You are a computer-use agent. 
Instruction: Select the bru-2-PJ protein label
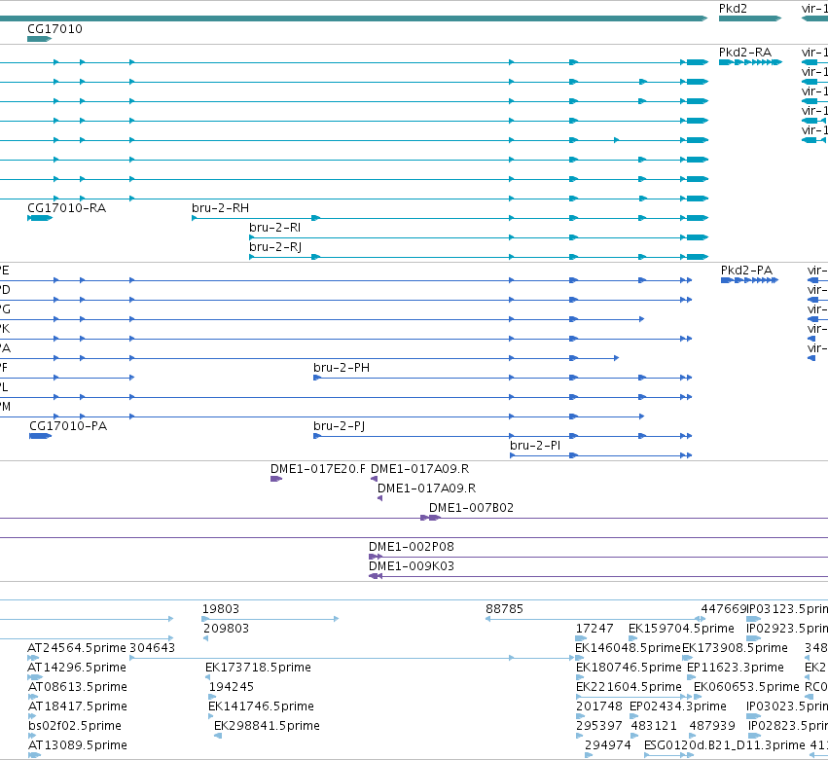coord(339,426)
